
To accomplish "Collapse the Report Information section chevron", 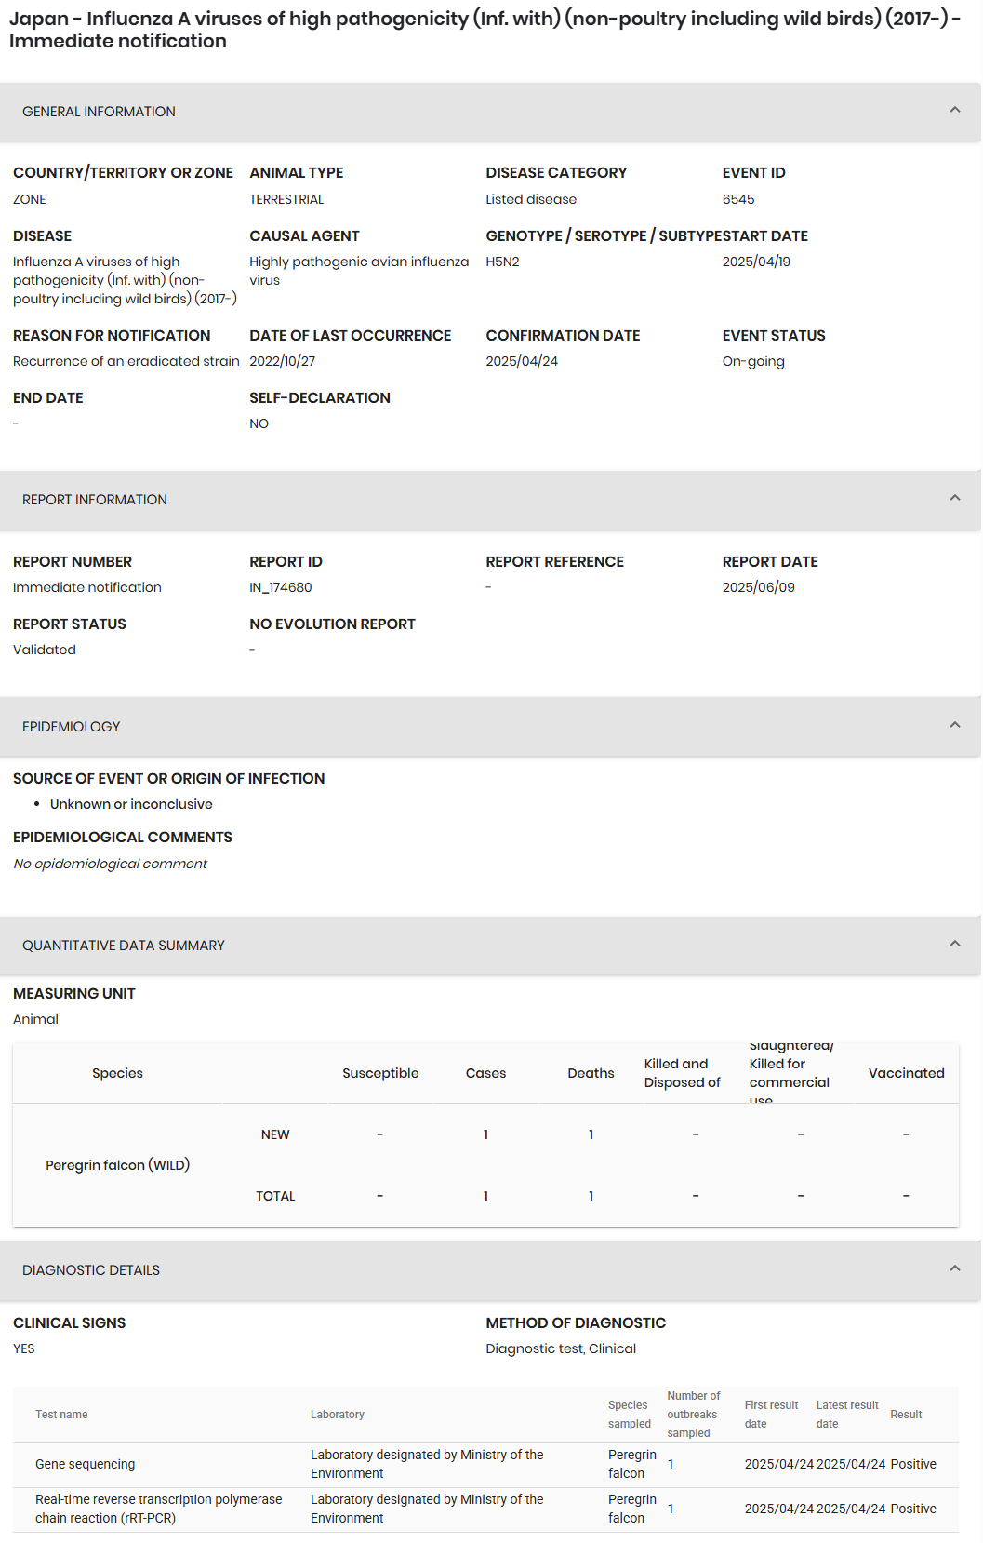I will [954, 499].
